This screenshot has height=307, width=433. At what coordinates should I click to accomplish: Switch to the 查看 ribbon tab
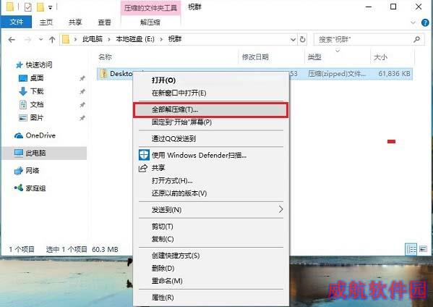tap(104, 22)
